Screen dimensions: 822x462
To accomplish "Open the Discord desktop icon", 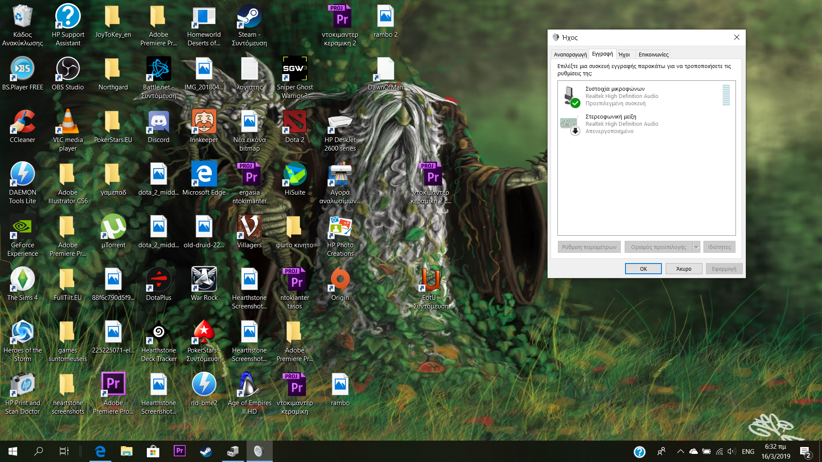I will [158, 127].
